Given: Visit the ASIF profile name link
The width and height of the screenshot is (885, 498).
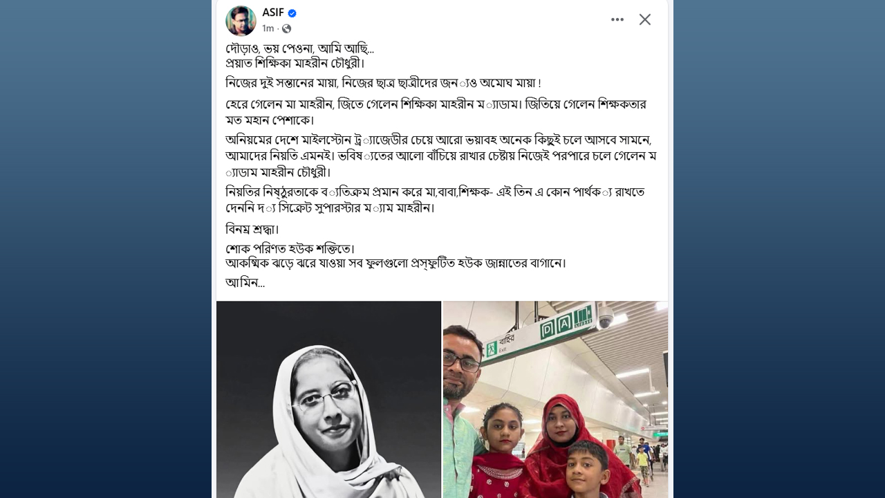Looking at the screenshot, I should 273,13.
